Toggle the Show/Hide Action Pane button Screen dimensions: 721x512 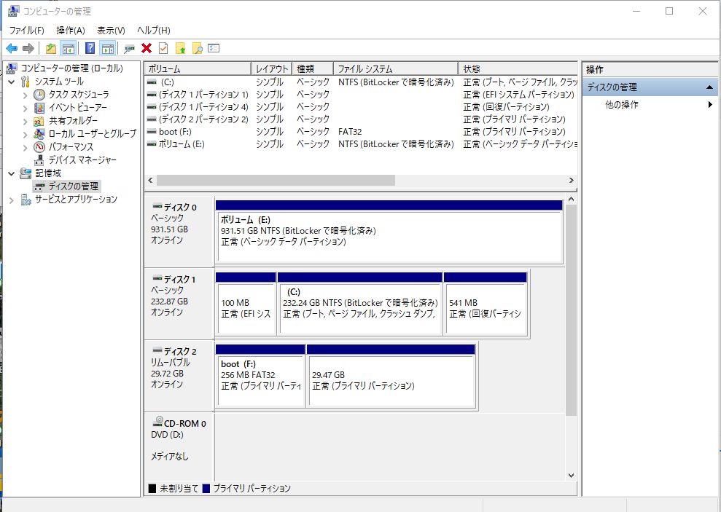pyautogui.click(x=108, y=49)
